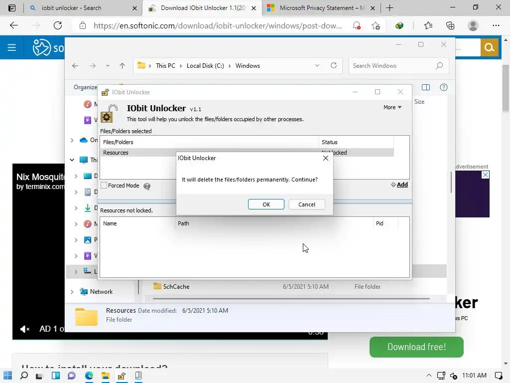Open the More dropdown in IObit Unlocker
The height and width of the screenshot is (383, 510).
coord(392,107)
